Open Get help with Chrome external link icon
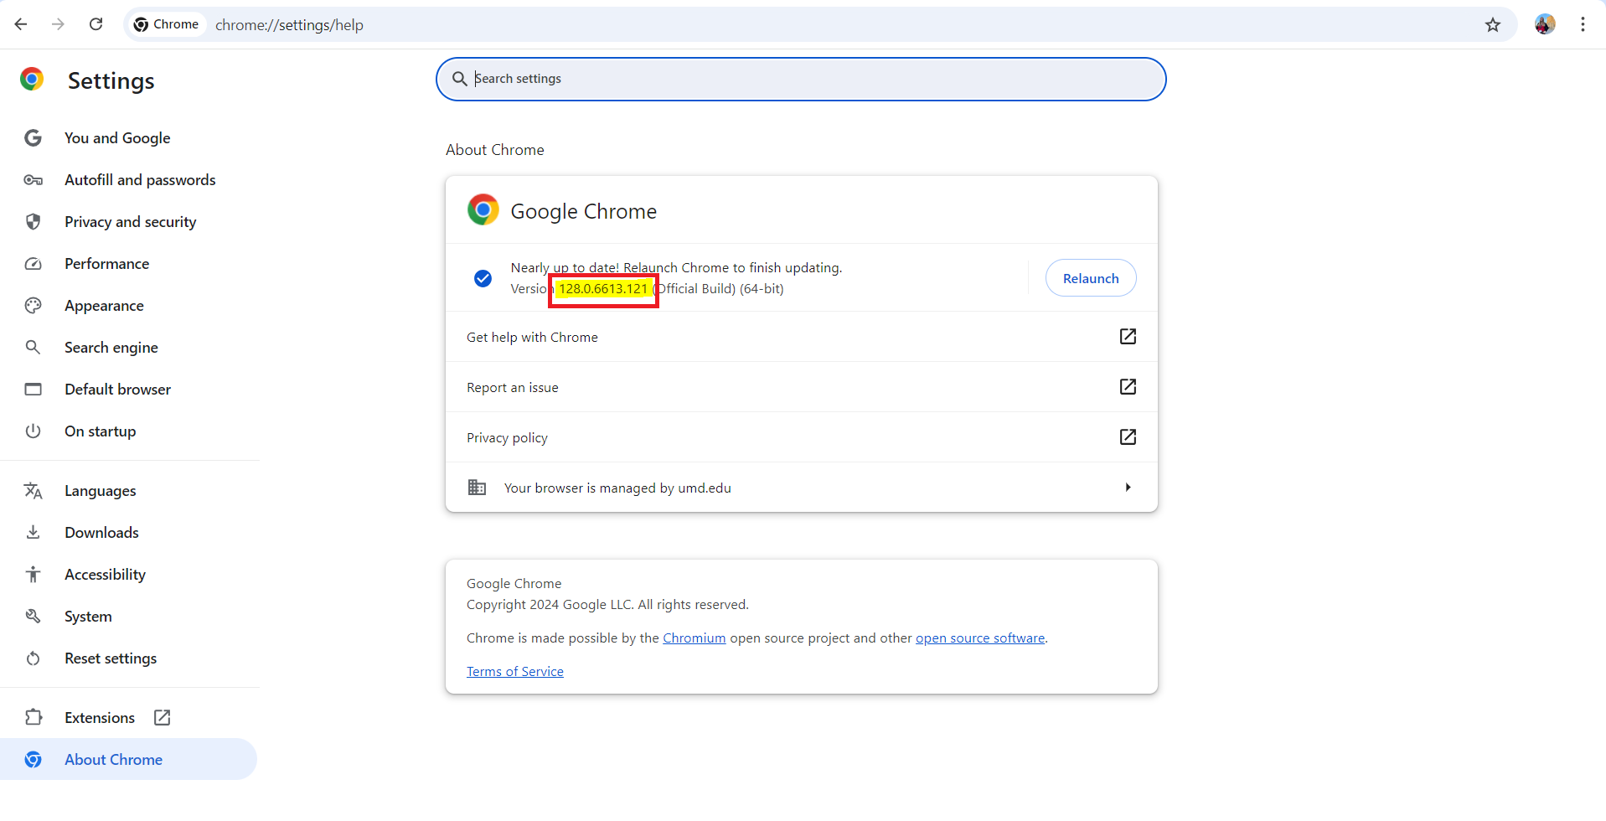 (x=1128, y=337)
